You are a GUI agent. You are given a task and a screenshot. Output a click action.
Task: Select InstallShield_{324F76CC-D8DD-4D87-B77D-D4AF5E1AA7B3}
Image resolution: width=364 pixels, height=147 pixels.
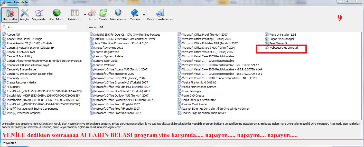click(42, 91)
